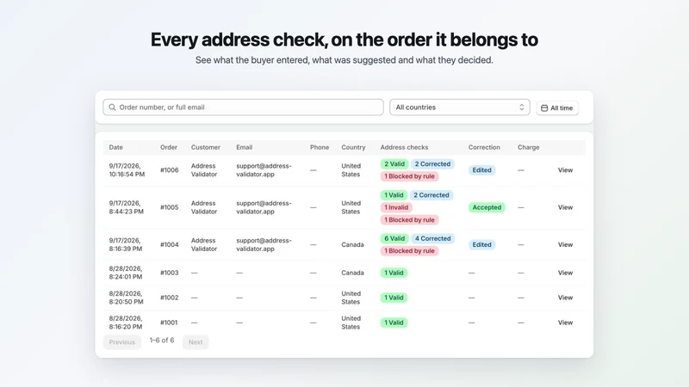Click order number #1006
689x387 pixels.
pos(169,169)
